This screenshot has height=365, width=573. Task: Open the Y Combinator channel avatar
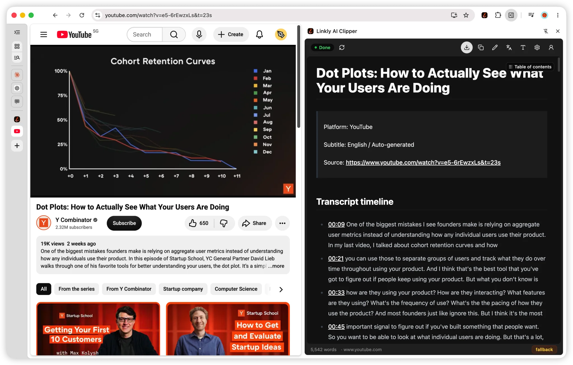44,223
